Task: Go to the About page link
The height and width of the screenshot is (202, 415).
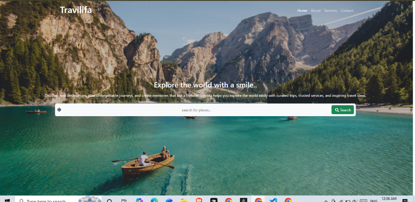Action: (315, 11)
